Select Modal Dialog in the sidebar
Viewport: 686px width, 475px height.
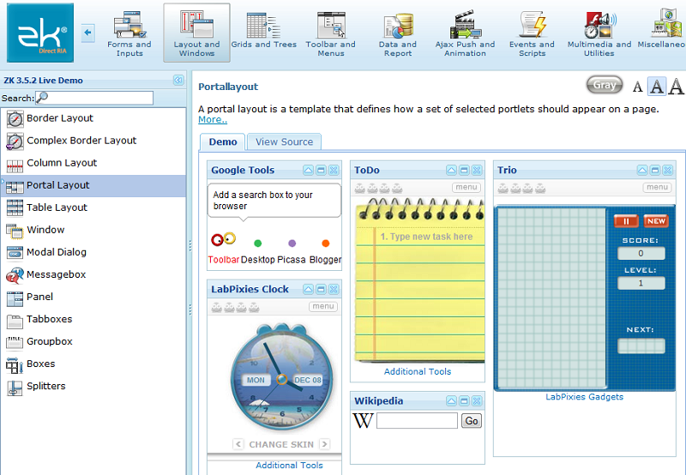point(93,252)
